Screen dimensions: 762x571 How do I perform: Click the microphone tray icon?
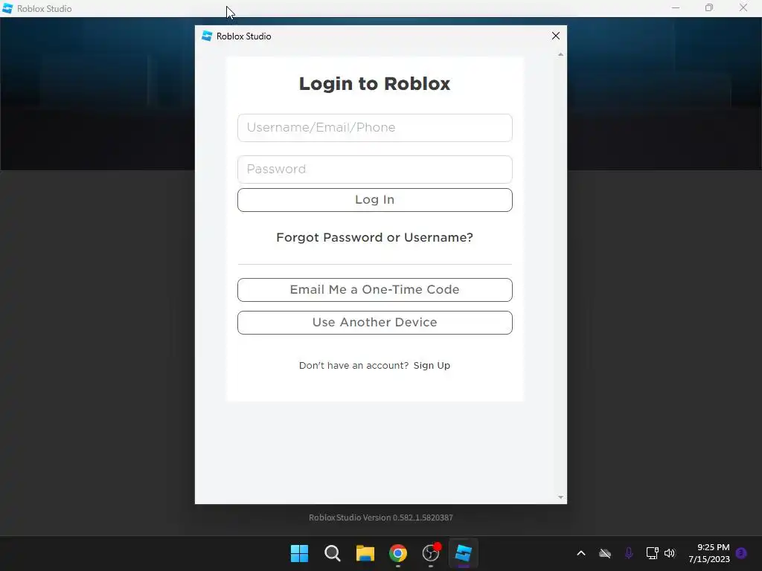(x=629, y=553)
